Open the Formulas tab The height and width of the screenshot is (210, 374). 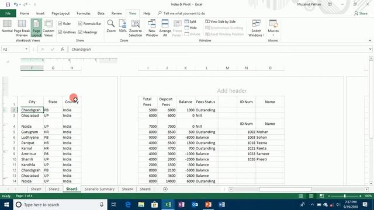84,13
